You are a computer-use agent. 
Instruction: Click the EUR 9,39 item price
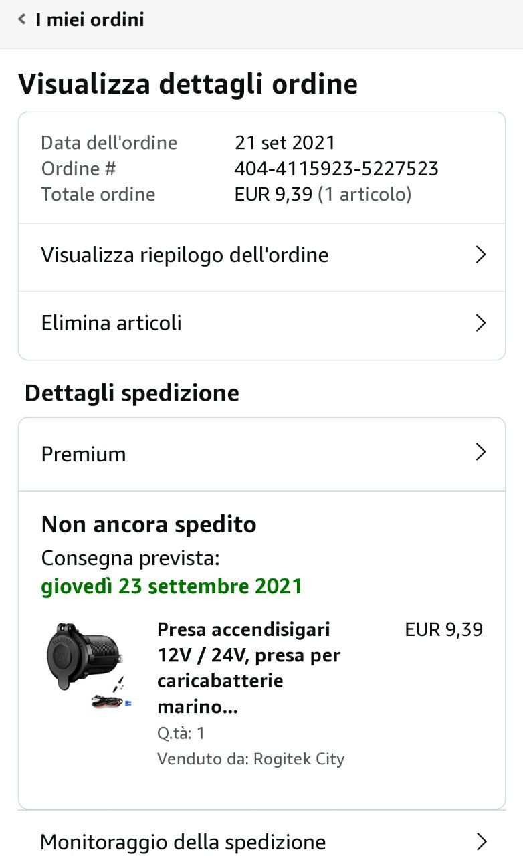tap(444, 630)
